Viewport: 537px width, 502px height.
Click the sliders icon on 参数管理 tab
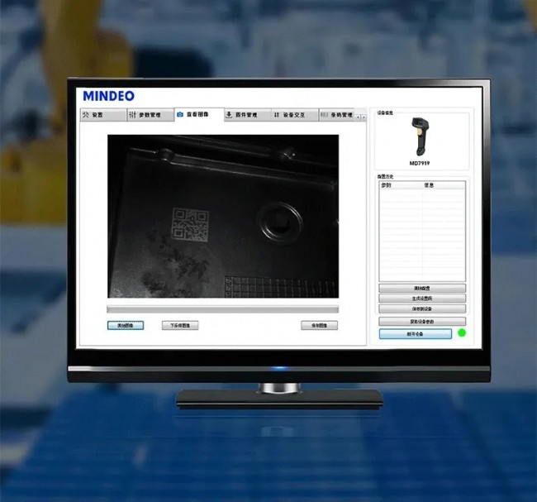click(133, 115)
